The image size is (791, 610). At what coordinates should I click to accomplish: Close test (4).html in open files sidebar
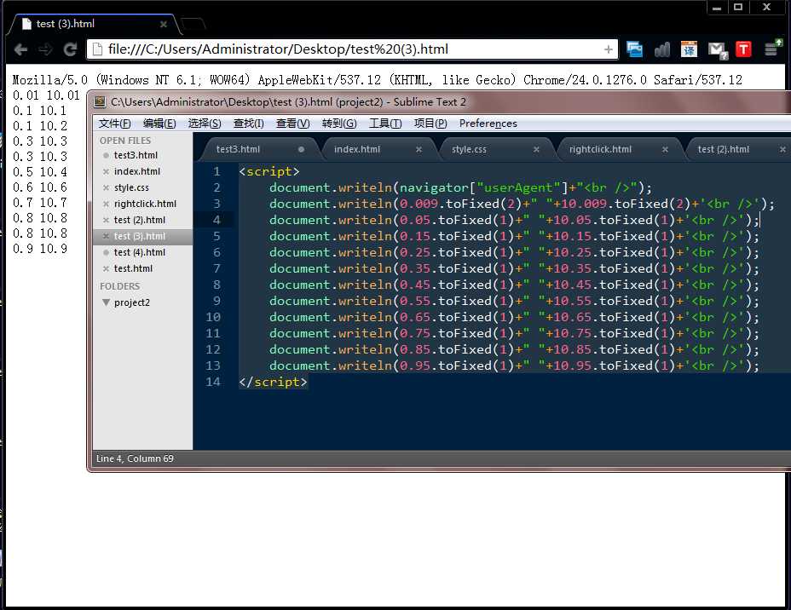point(106,252)
